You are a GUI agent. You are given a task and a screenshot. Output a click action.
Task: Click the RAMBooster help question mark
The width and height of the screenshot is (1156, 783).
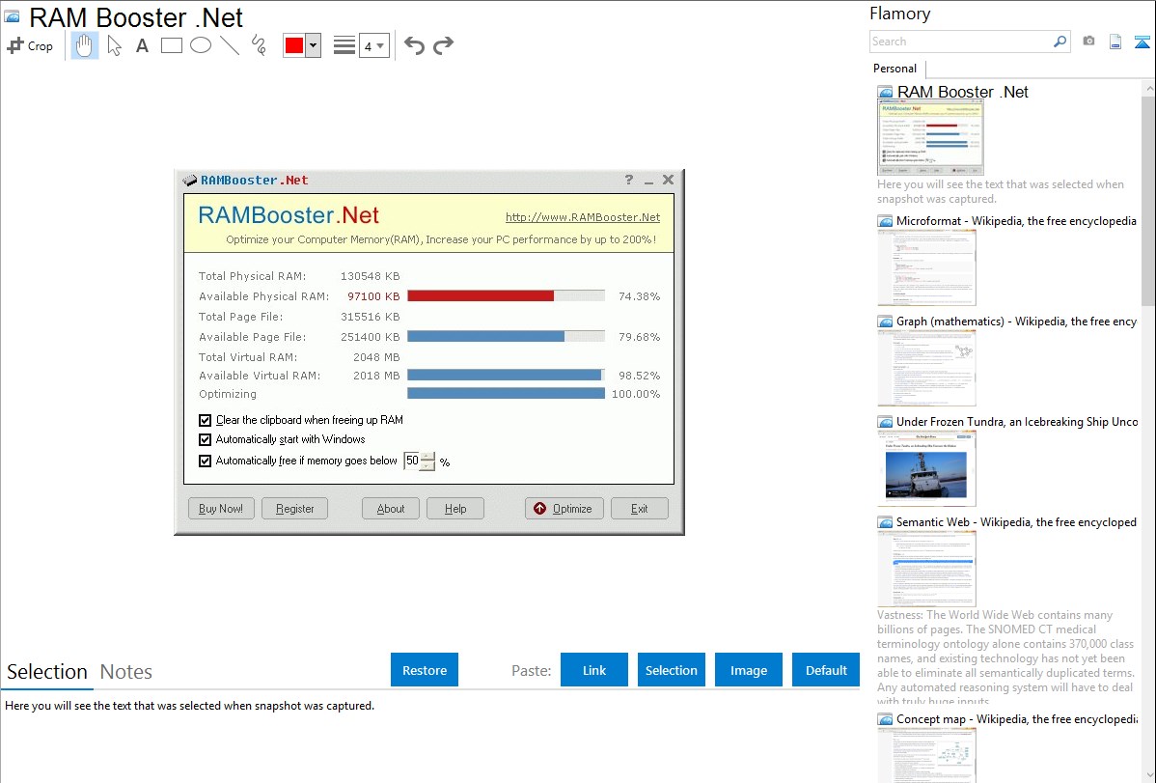(x=629, y=180)
